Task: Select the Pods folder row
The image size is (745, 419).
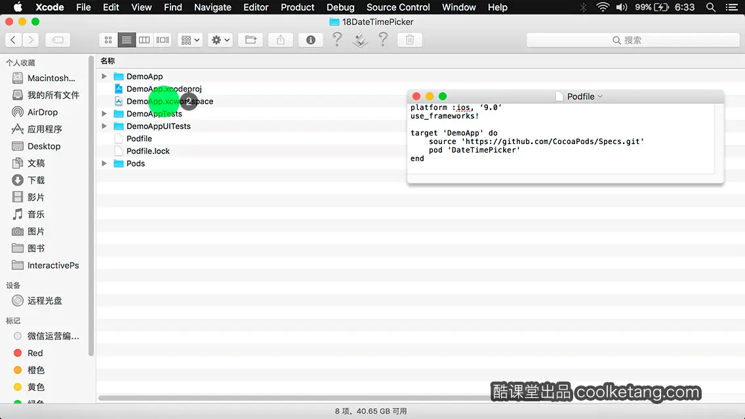Action: pyautogui.click(x=135, y=163)
